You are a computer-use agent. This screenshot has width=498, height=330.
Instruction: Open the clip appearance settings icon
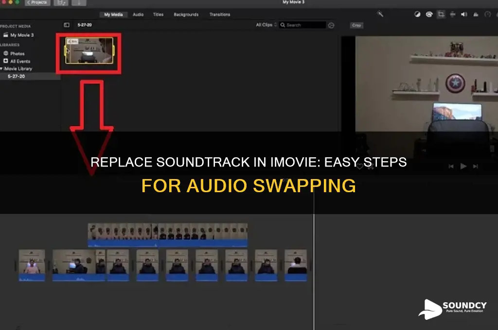pos(331,25)
